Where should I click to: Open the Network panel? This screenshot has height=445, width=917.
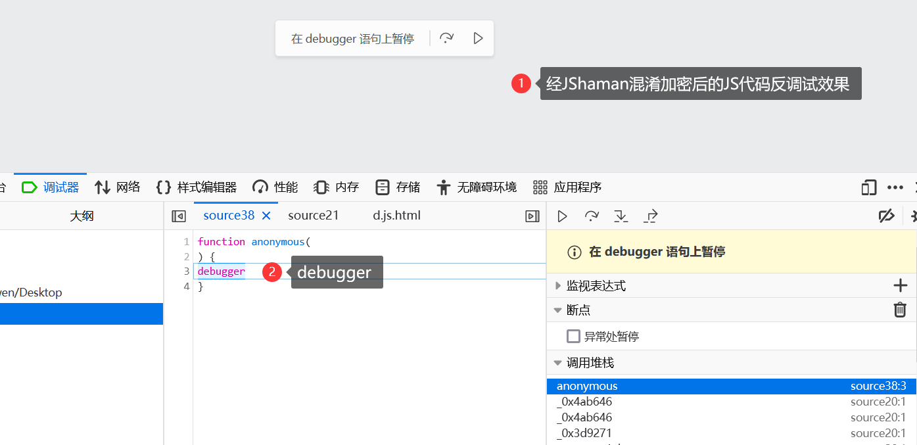pyautogui.click(x=118, y=187)
